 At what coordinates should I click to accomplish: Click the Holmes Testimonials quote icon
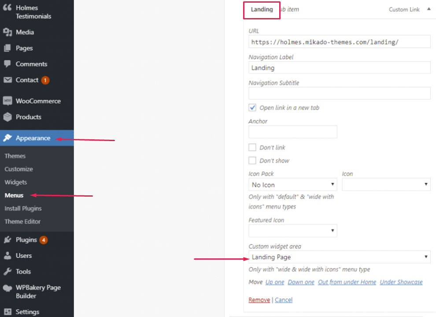[7, 7]
